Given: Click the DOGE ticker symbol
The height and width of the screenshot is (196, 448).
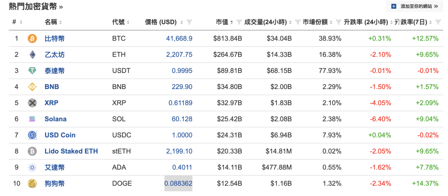Looking at the screenshot, I should click(122, 183).
